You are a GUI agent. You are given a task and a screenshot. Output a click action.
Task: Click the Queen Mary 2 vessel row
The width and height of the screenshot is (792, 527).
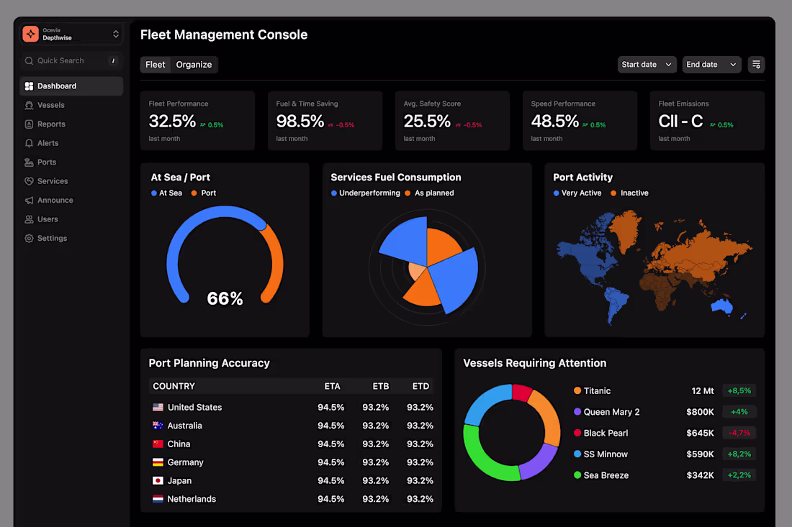665,412
